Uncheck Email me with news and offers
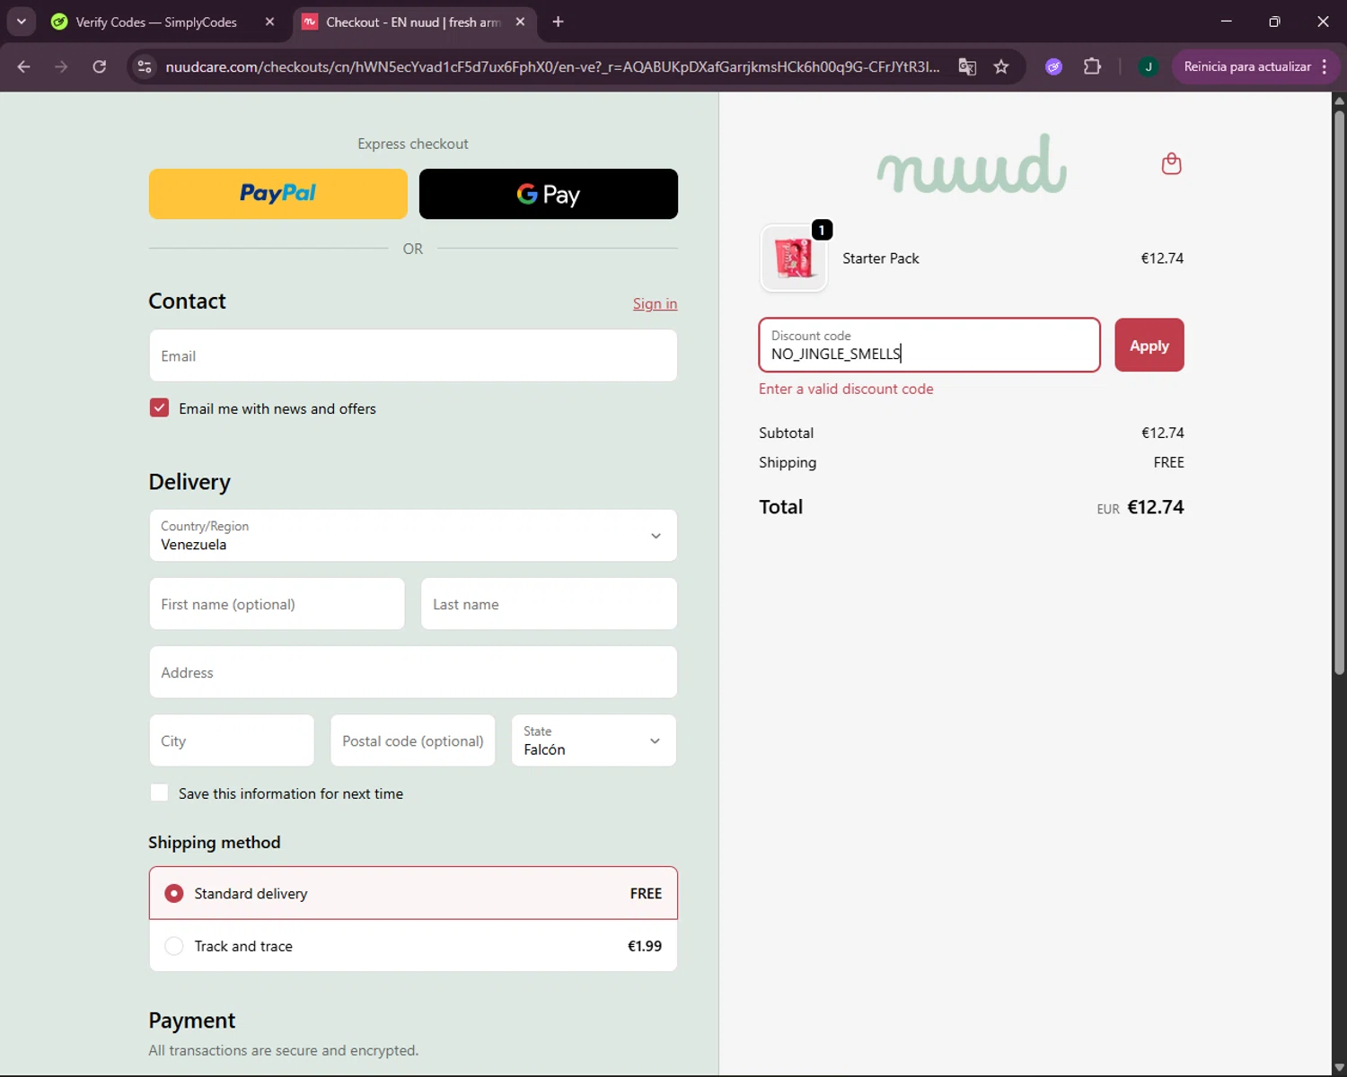Viewport: 1347px width, 1077px height. pos(159,408)
